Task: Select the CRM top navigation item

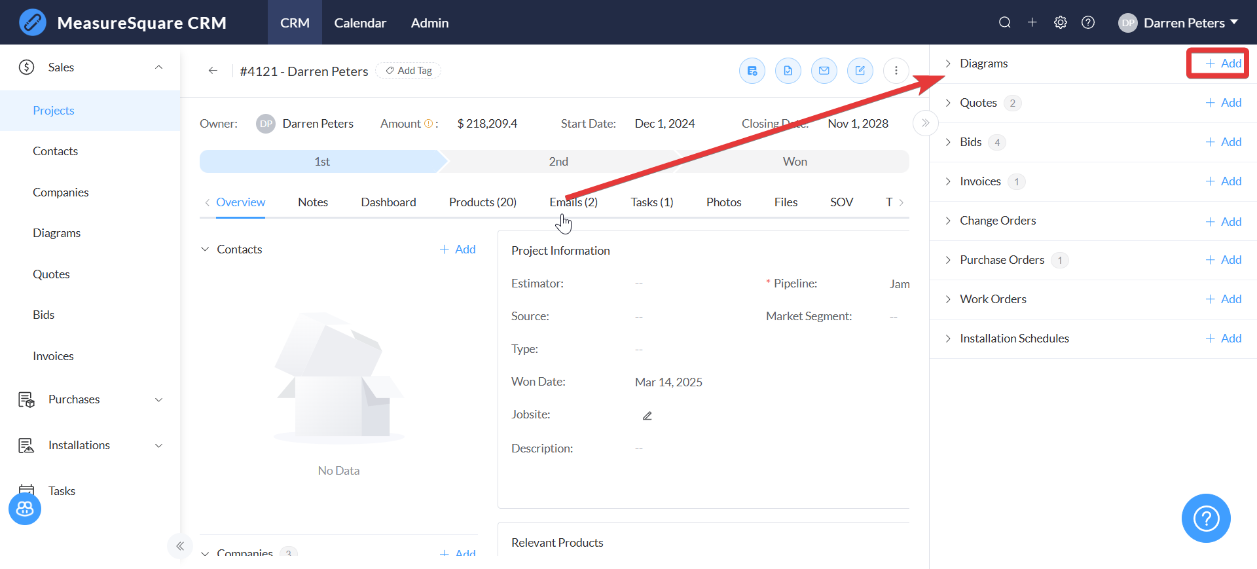Action: coord(295,23)
